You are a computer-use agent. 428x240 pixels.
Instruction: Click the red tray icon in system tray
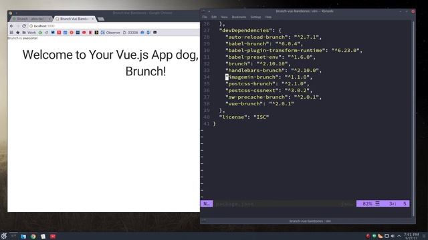click(x=368, y=236)
